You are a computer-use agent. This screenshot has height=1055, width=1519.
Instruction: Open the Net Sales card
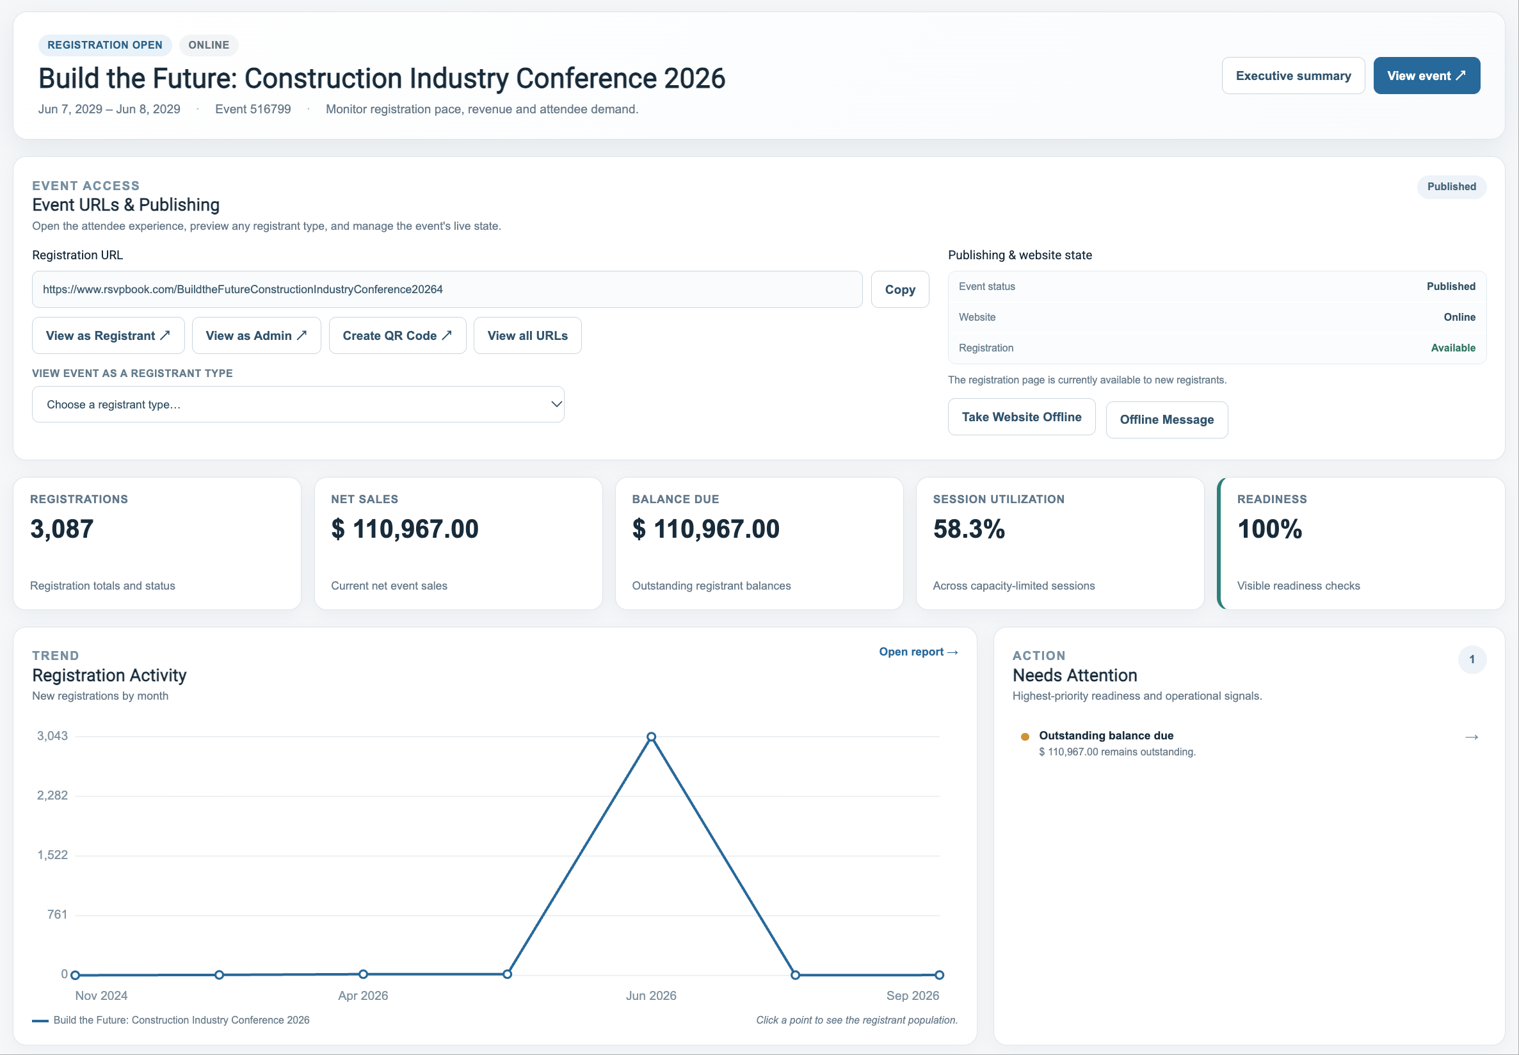[458, 544]
